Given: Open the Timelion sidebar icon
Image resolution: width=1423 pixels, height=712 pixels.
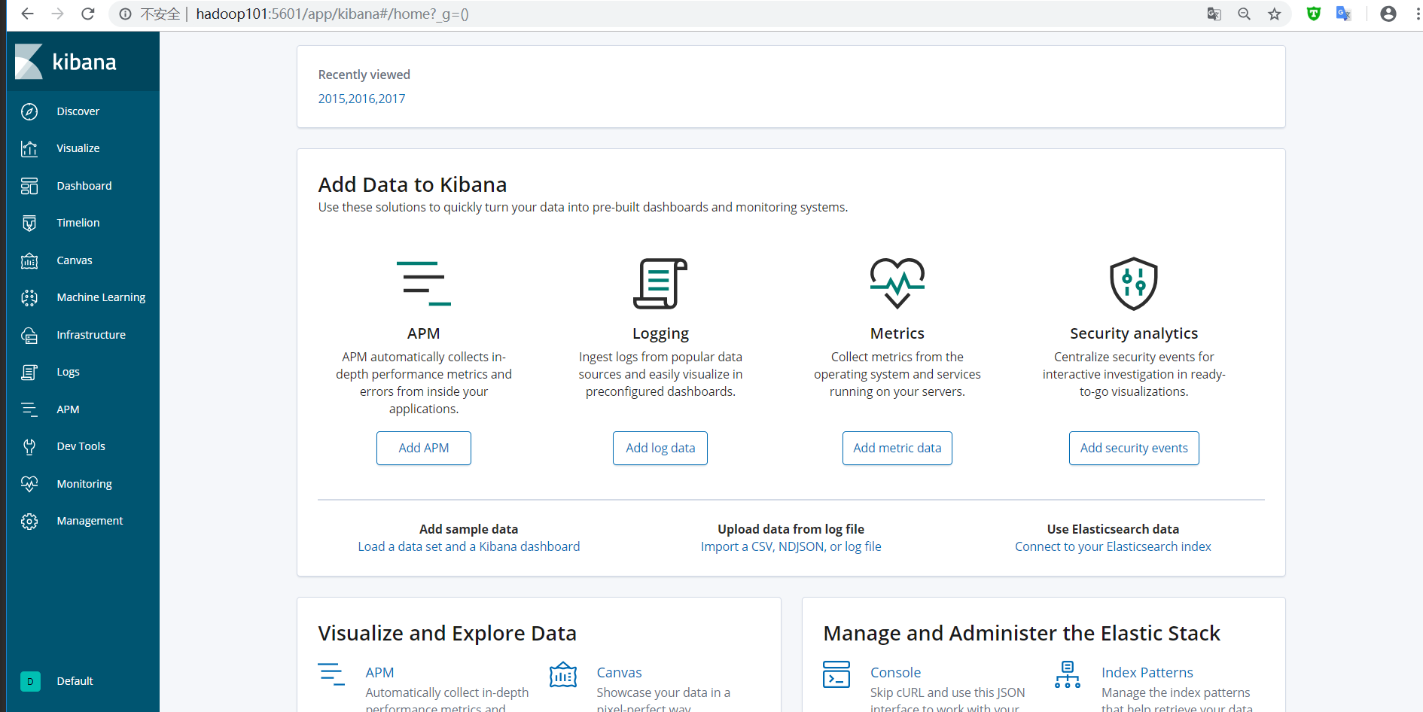Looking at the screenshot, I should [x=29, y=223].
